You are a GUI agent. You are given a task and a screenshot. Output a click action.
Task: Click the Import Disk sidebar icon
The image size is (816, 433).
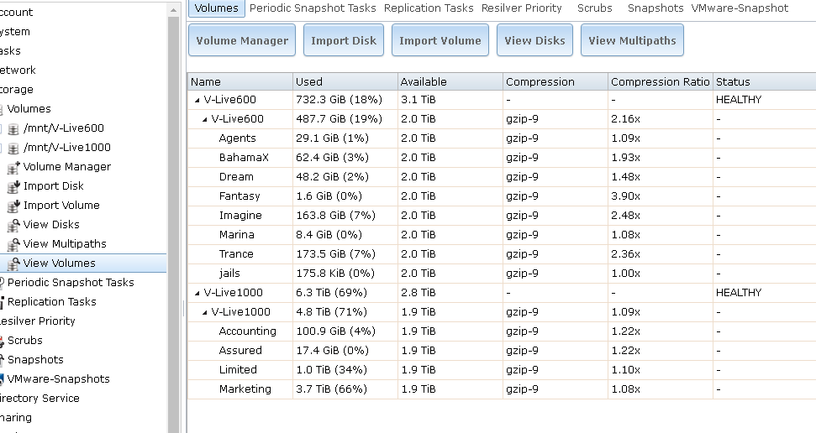(13, 186)
